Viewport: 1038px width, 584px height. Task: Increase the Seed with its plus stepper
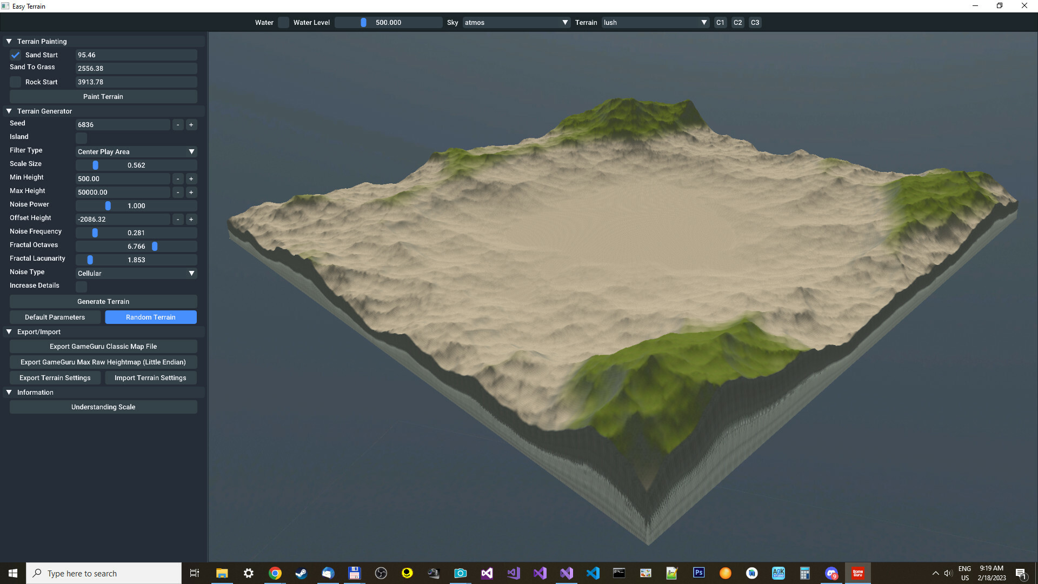(x=191, y=124)
